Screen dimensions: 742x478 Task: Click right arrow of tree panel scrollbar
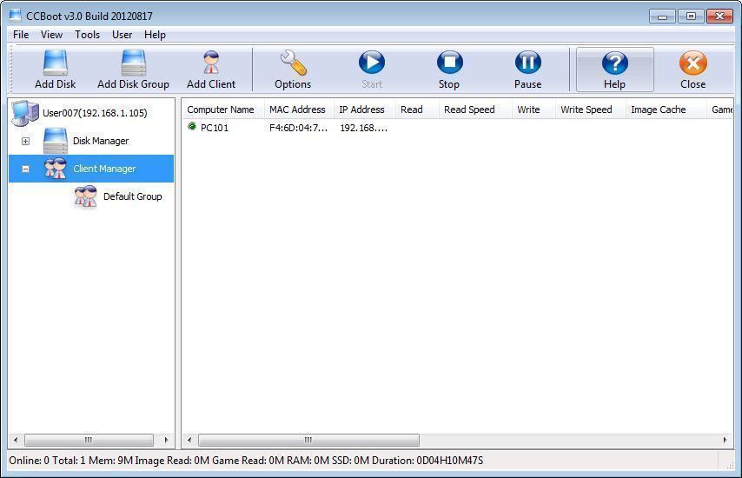point(166,440)
